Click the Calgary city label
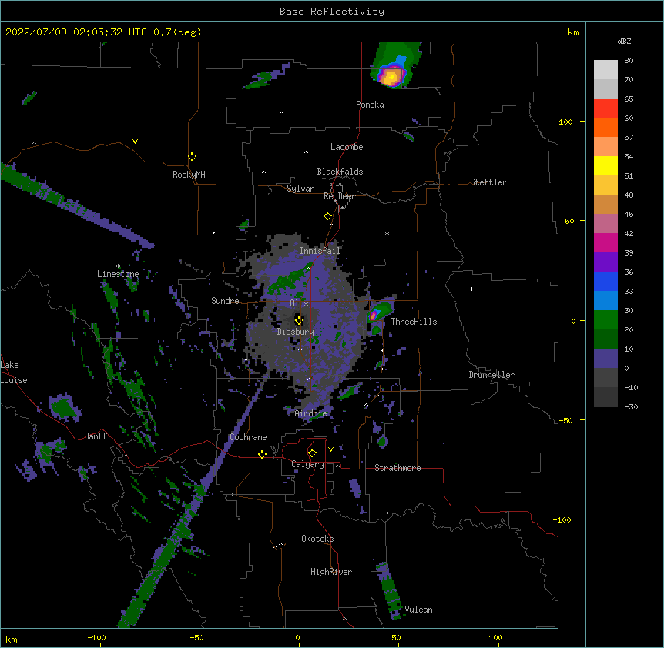Image resolution: width=664 pixels, height=648 pixels. [x=308, y=464]
